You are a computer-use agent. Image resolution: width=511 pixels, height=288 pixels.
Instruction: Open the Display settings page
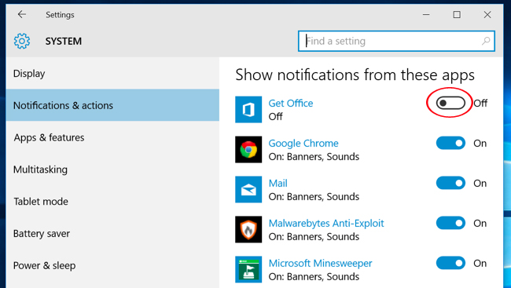[x=112, y=74]
